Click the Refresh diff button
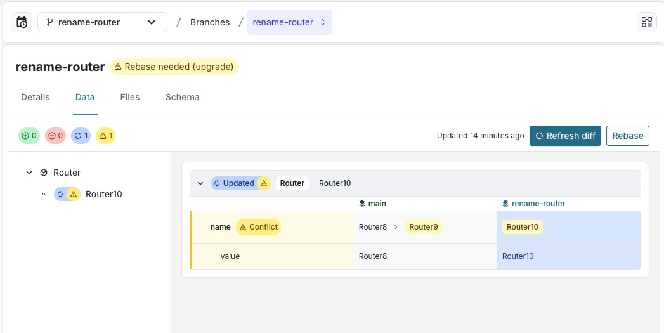 tap(565, 136)
